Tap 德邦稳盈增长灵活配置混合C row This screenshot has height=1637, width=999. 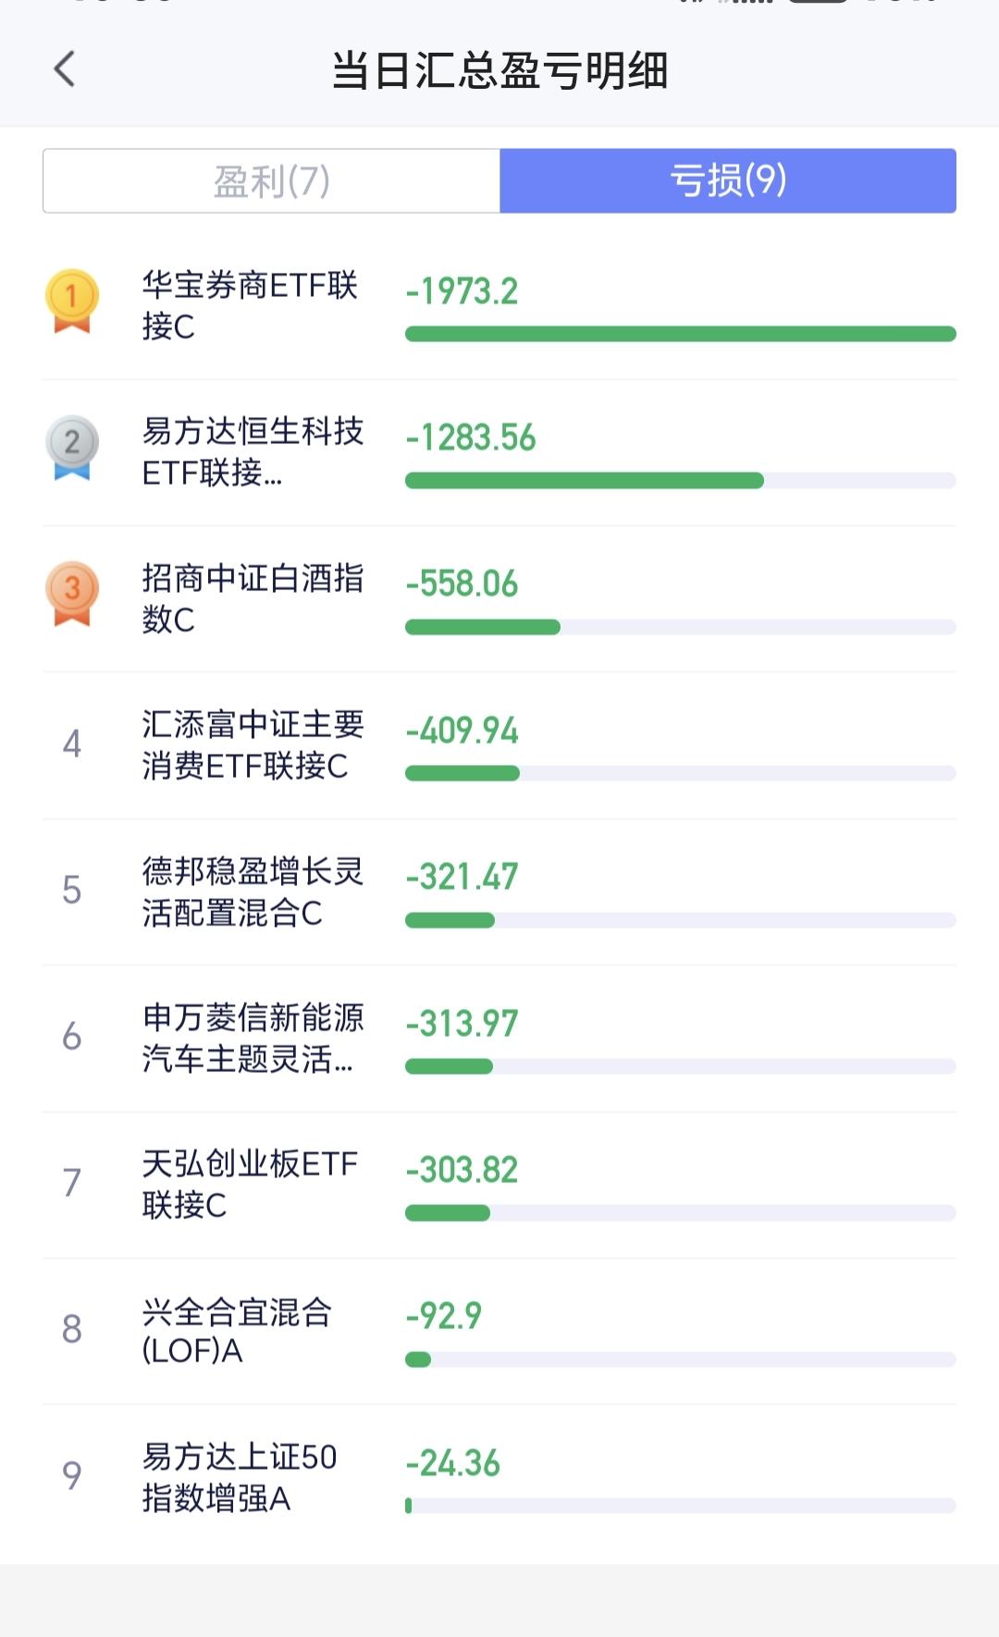[499, 892]
